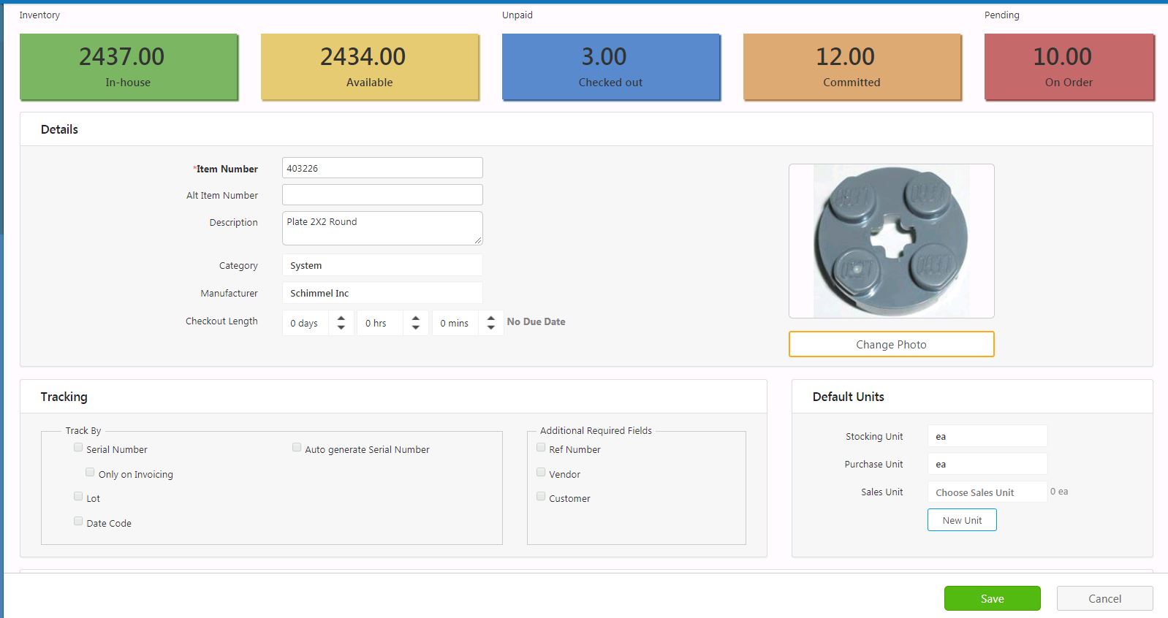Image resolution: width=1168 pixels, height=618 pixels.
Task: Click the Change Photo button
Action: (x=891, y=344)
